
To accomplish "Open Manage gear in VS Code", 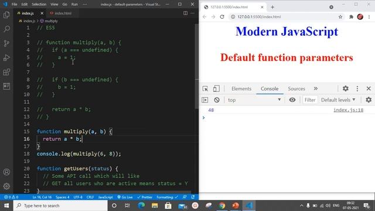I will click(6, 186).
